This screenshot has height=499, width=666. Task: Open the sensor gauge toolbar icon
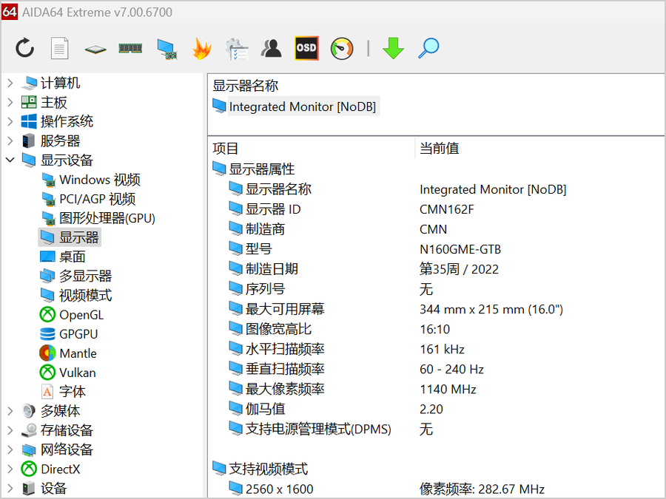(x=342, y=48)
